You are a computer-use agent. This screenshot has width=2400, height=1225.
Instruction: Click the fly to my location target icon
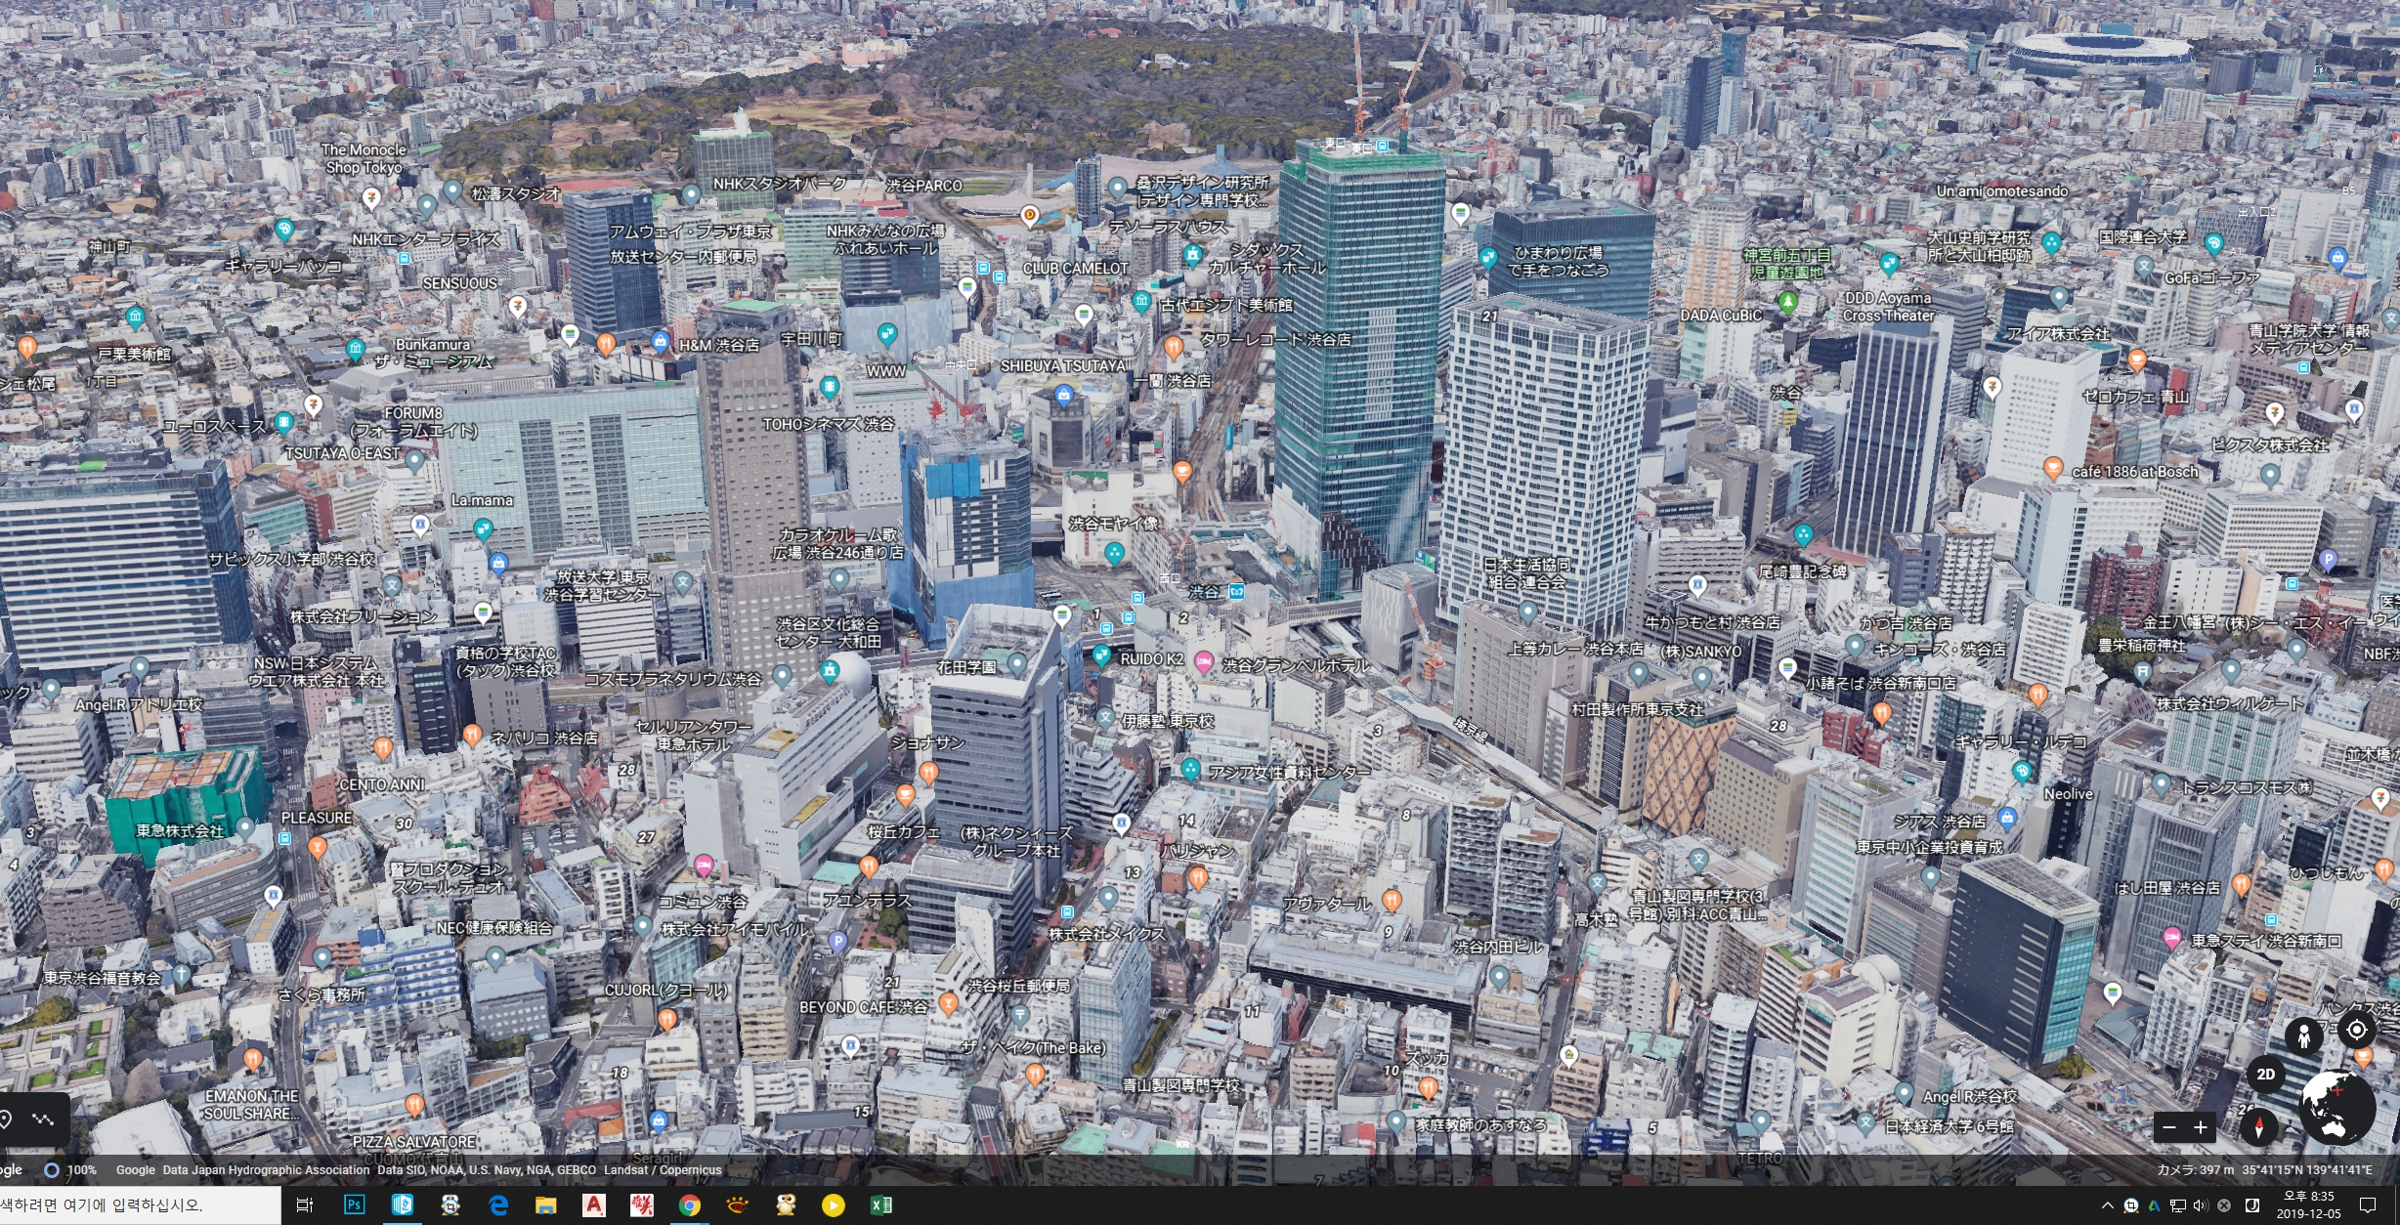click(2356, 1030)
